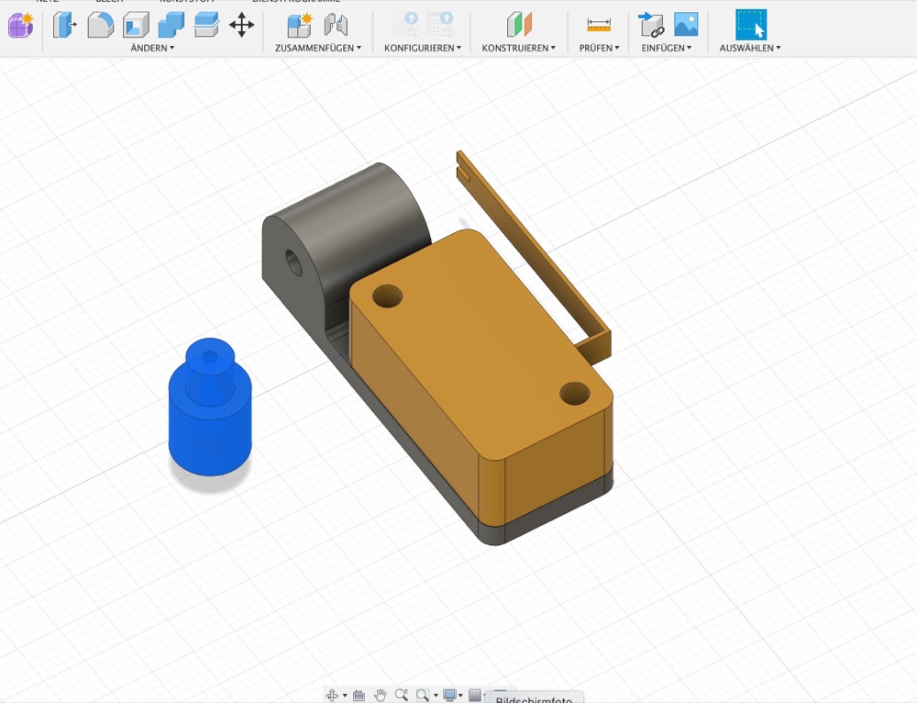Activate the Select cursor tool
Image resolution: width=917 pixels, height=703 pixels.
(x=751, y=25)
